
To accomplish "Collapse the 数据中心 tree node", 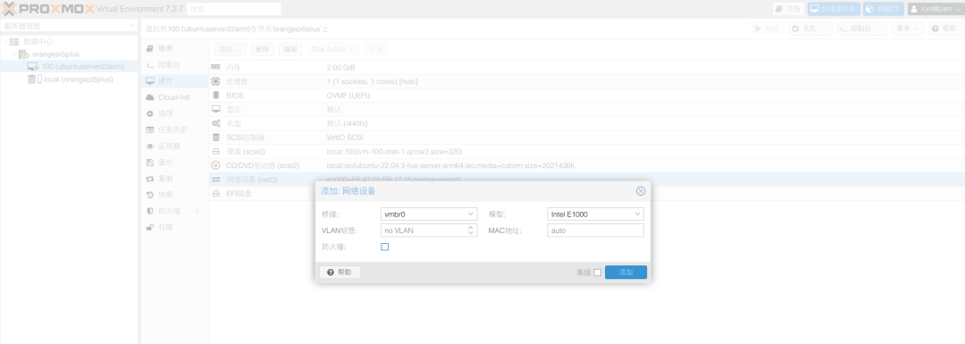I will [x=5, y=42].
